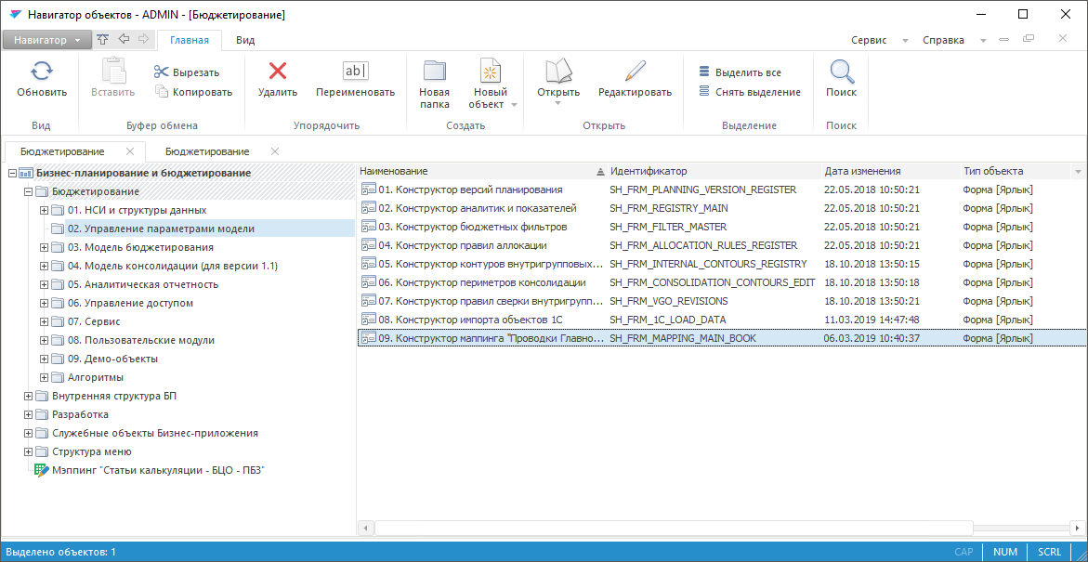The height and width of the screenshot is (562, 1088).
Task: Click the horizontal scrollbar left arrow
Action: point(366,529)
